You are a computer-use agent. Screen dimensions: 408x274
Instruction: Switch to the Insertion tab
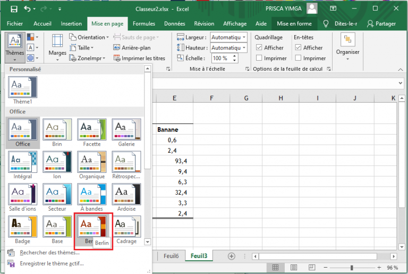tap(71, 24)
